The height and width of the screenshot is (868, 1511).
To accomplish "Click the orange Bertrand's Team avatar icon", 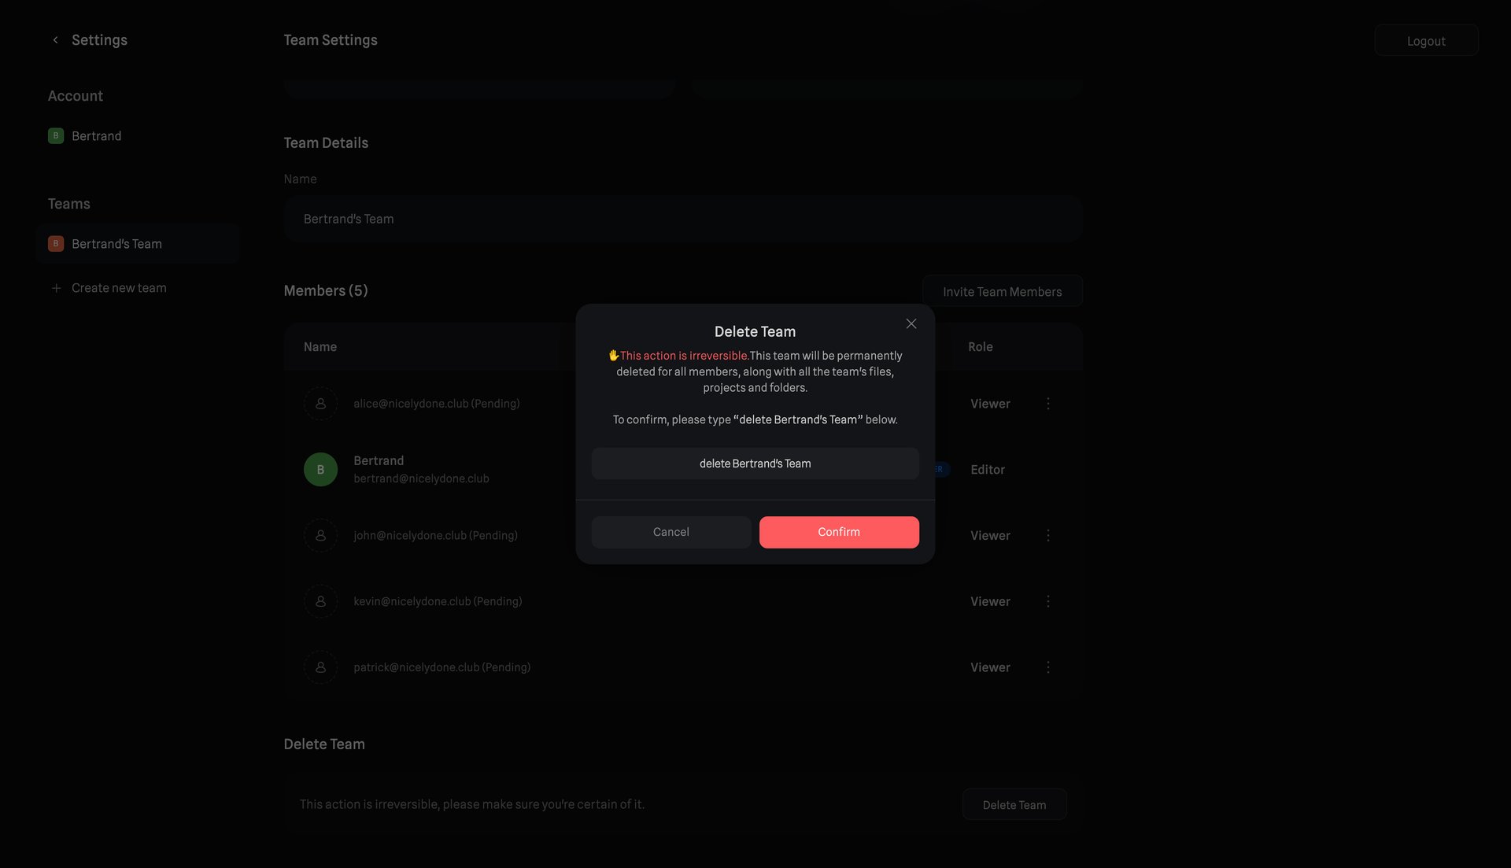I will click(55, 243).
